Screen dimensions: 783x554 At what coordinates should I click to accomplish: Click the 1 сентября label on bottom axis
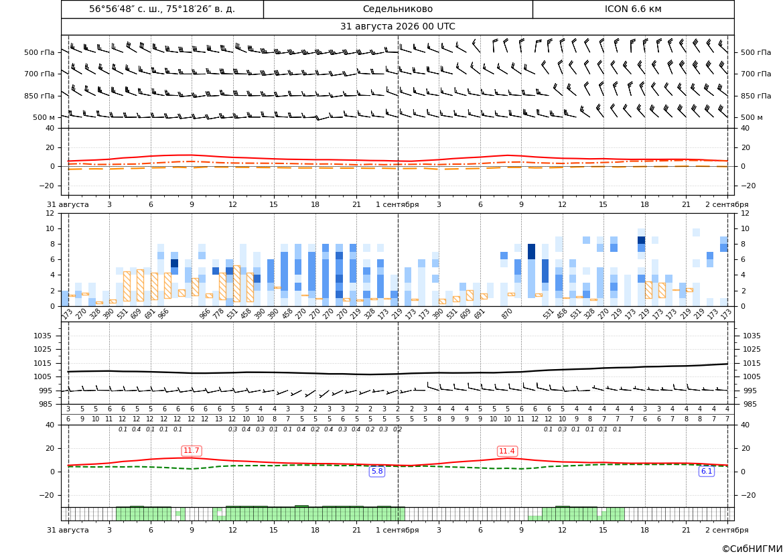(x=397, y=530)
